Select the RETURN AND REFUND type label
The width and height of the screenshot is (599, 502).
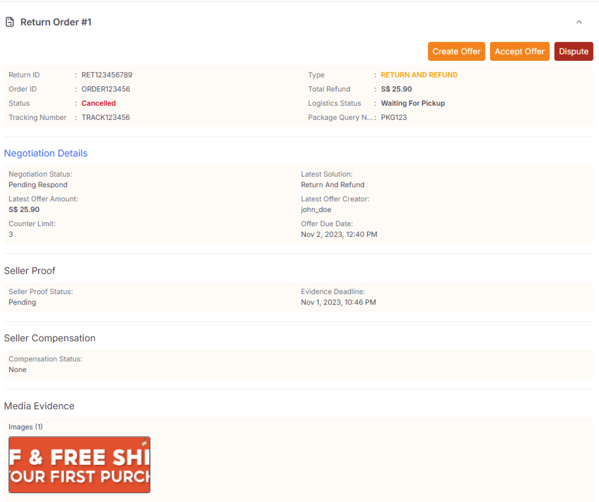(x=419, y=75)
